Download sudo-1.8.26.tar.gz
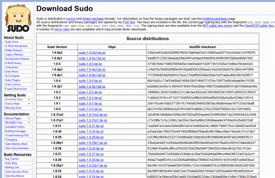The image size is (275, 178). point(91,160)
